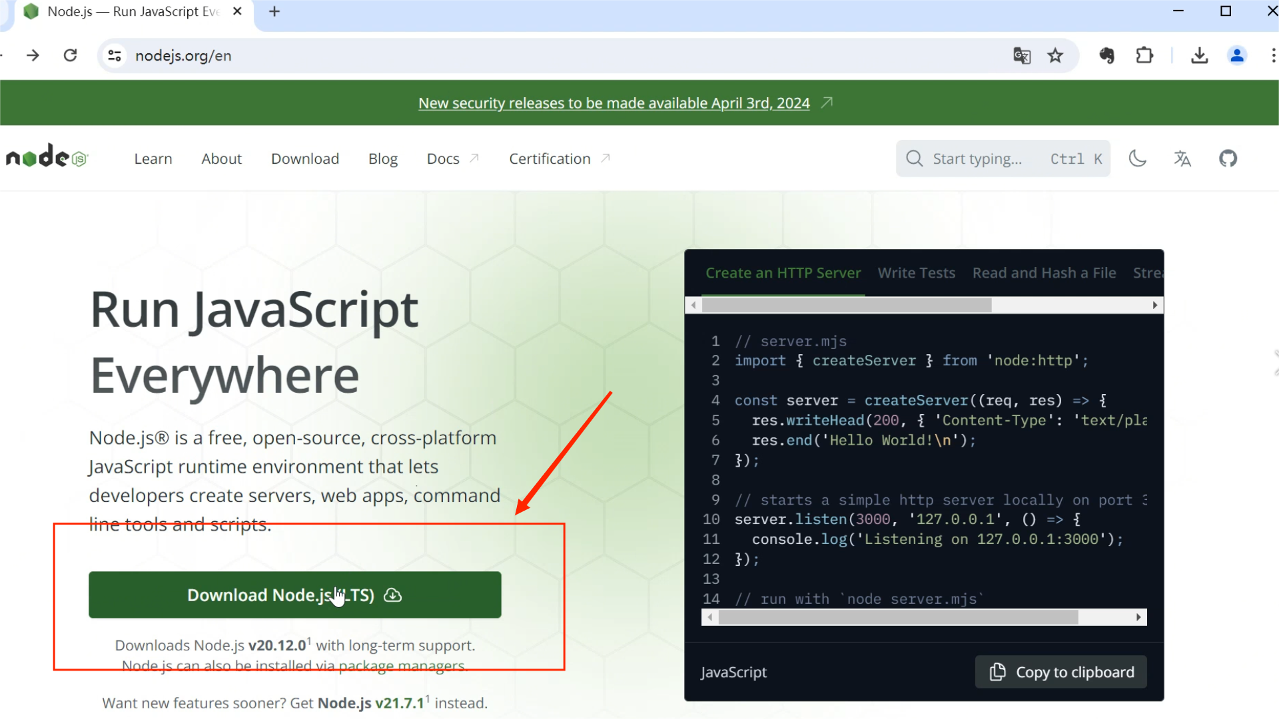Image resolution: width=1279 pixels, height=719 pixels.
Task: Switch to the Write Tests tab
Action: pyautogui.click(x=916, y=273)
